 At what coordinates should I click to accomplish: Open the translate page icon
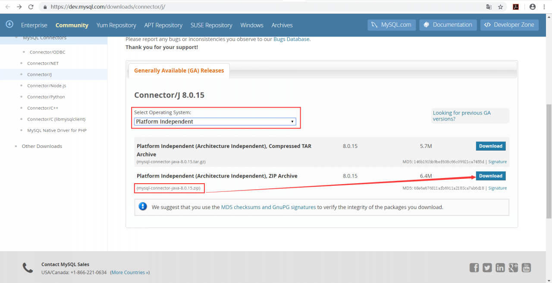point(489,7)
